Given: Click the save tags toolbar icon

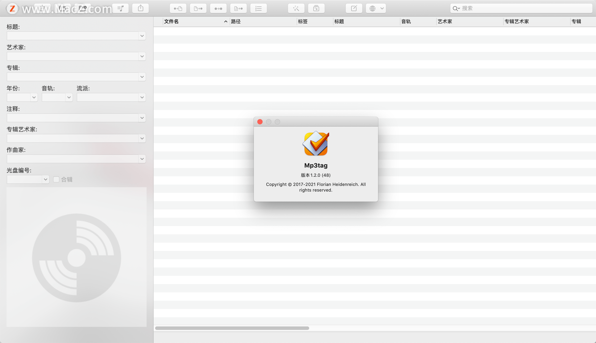Looking at the screenshot, I should point(42,8).
